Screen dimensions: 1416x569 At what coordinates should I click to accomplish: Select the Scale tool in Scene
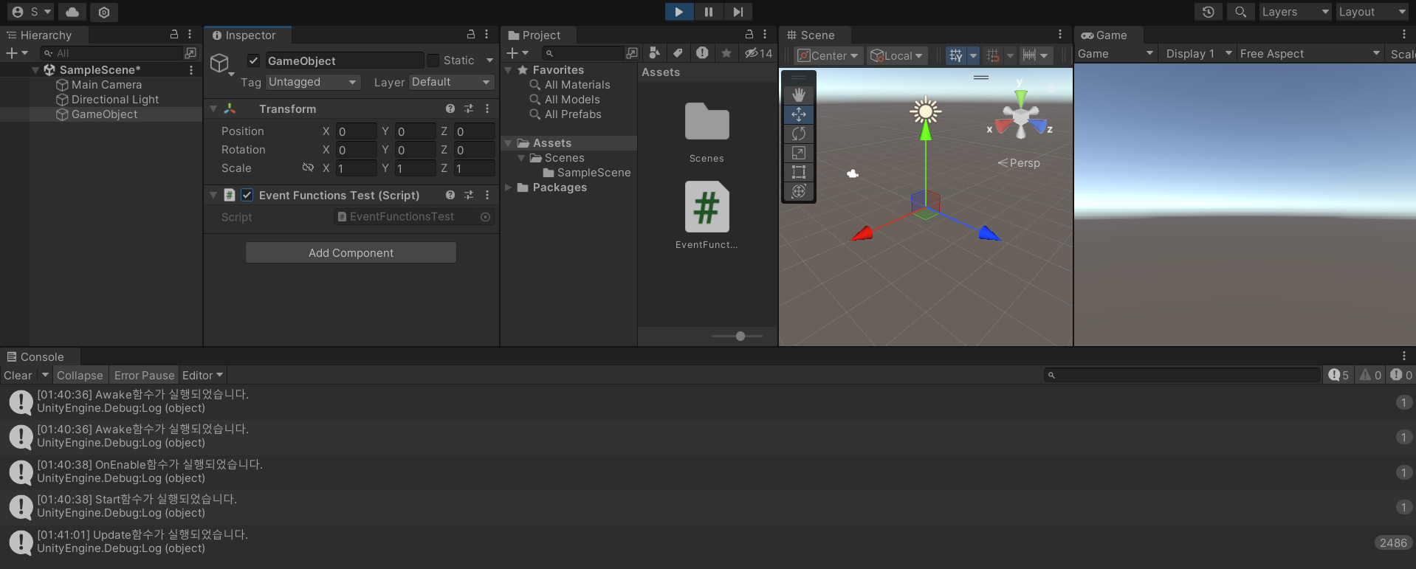pos(799,153)
